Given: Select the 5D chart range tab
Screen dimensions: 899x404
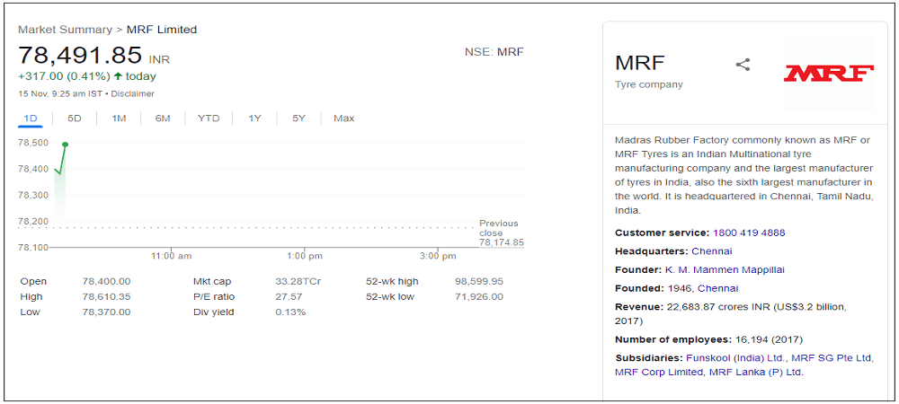Looking at the screenshot, I should (75, 119).
